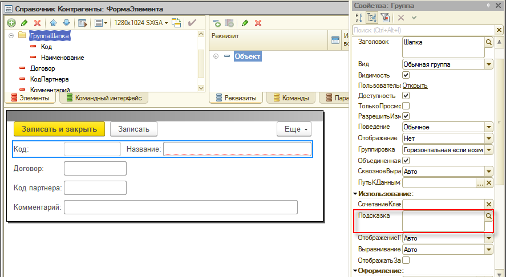Click the filter important properties icon

pyautogui.click(x=385, y=18)
